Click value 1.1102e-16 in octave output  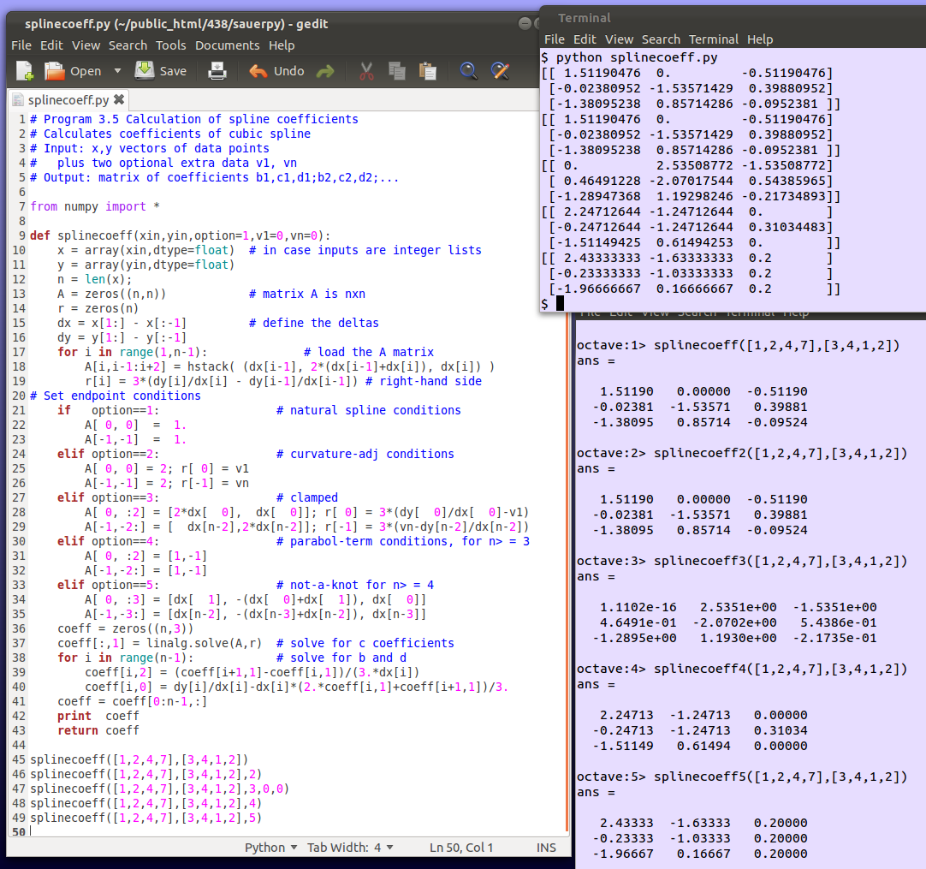pos(638,607)
